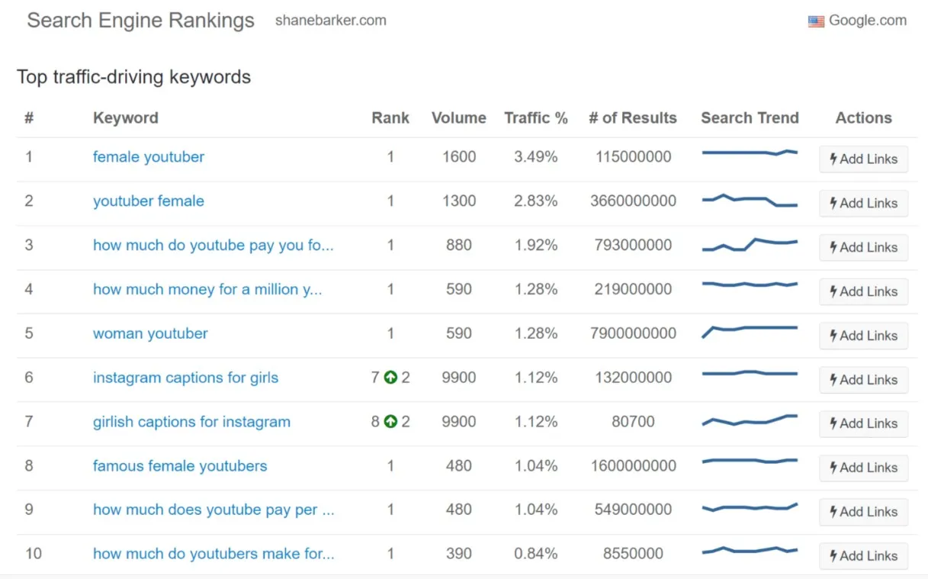Click the 1300 volume value
928x579 pixels.
pyautogui.click(x=459, y=201)
